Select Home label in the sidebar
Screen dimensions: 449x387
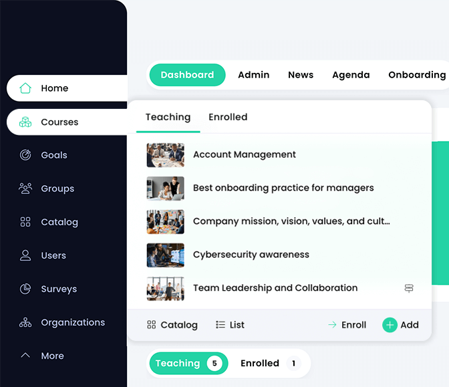[55, 88]
